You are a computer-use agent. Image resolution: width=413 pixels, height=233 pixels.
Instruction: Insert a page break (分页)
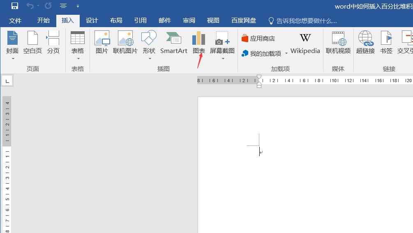click(x=53, y=43)
